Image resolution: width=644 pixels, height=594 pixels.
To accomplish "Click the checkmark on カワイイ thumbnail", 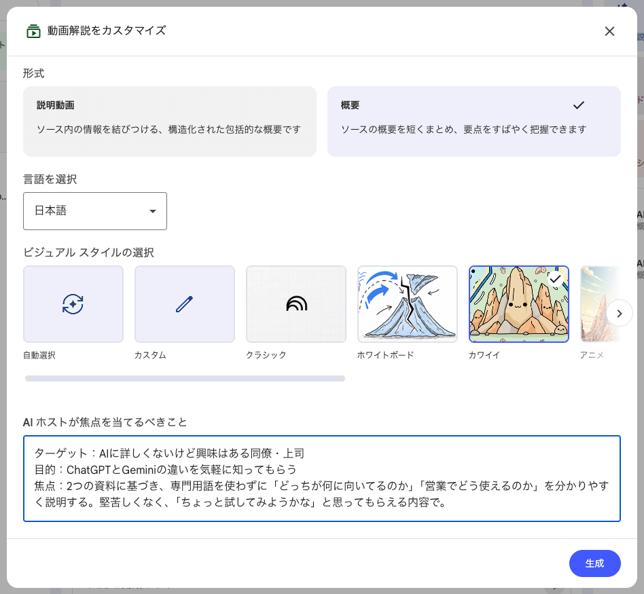I will click(x=556, y=278).
